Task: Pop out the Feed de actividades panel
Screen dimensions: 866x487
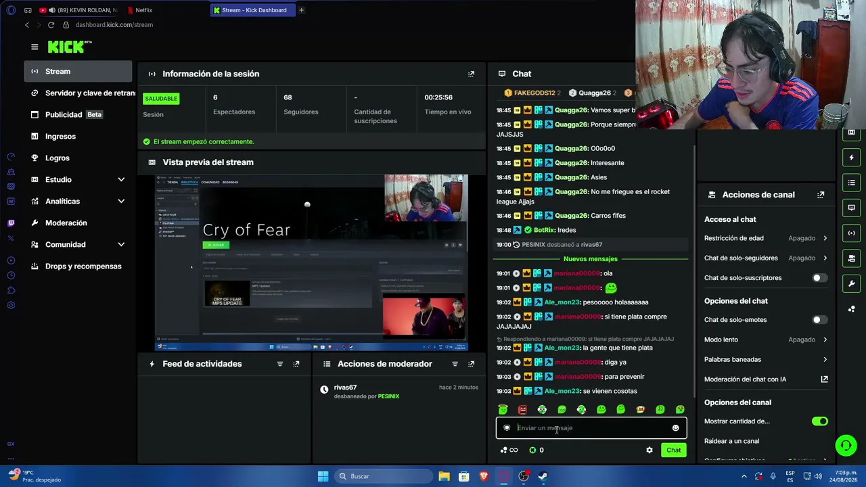Action: click(x=296, y=364)
